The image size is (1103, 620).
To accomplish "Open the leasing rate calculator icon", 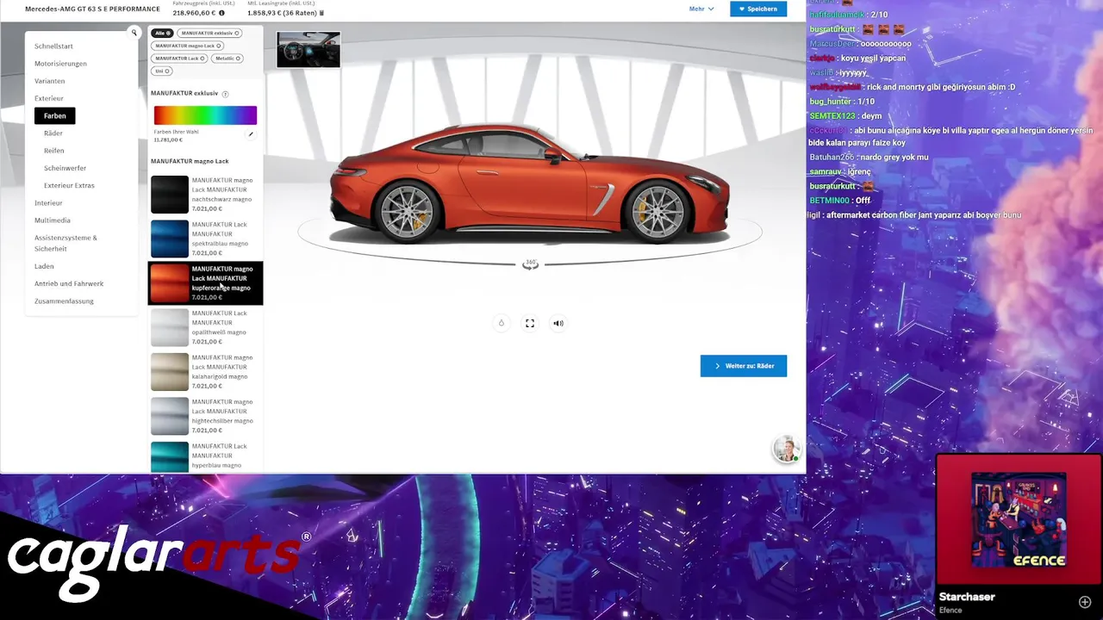I will tap(322, 13).
